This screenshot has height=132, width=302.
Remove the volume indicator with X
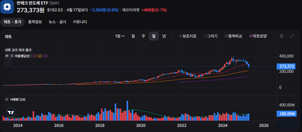(x=7, y=100)
